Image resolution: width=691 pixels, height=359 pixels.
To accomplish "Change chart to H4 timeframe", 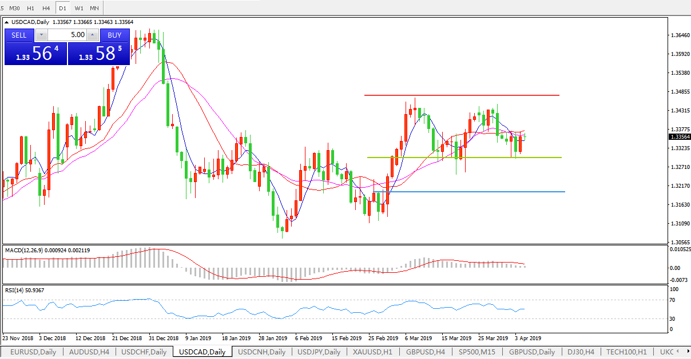I will 47,8.
